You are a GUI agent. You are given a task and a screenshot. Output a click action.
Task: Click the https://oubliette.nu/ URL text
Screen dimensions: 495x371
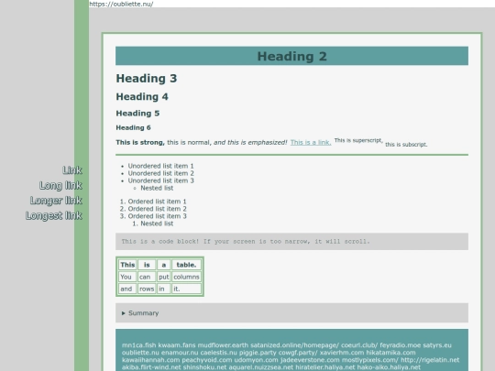tap(121, 4)
